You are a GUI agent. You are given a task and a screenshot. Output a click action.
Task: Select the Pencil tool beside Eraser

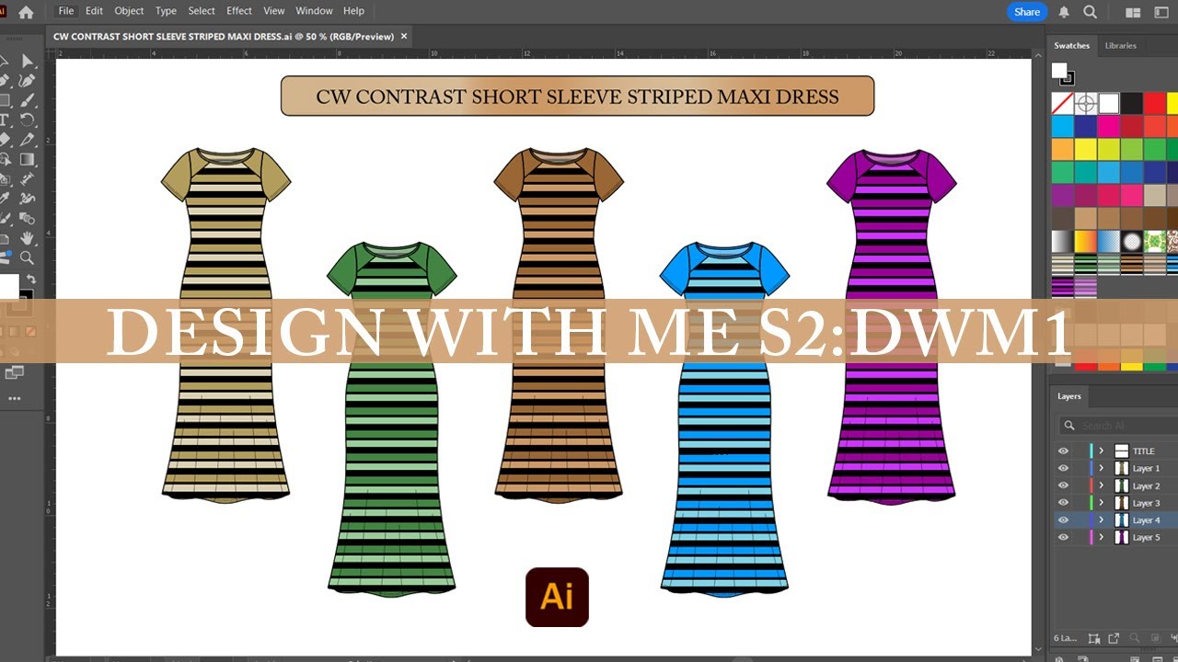tap(28, 140)
